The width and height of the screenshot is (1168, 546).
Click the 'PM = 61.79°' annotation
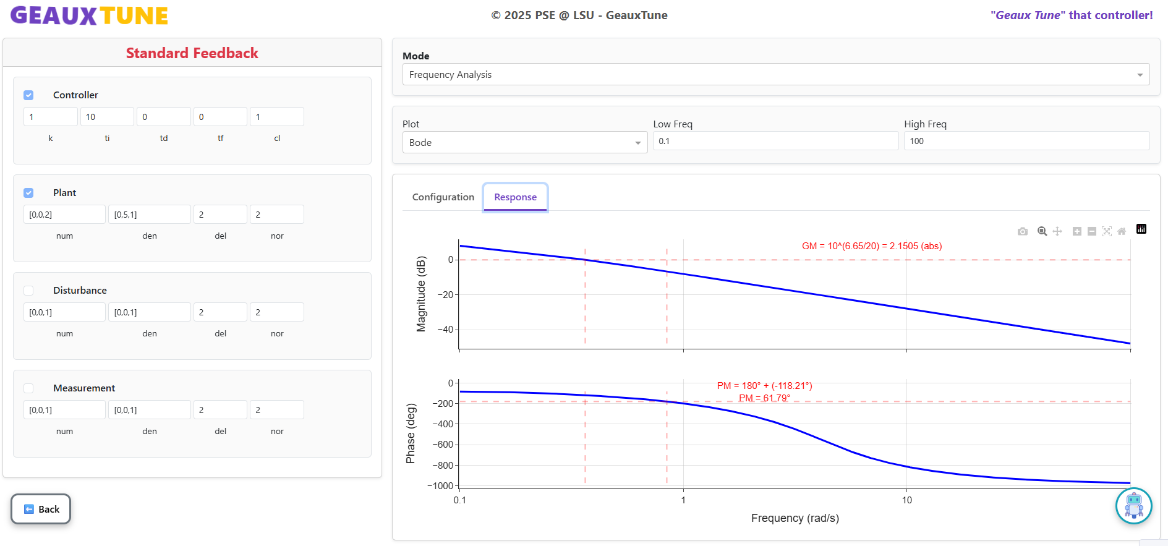[764, 398]
